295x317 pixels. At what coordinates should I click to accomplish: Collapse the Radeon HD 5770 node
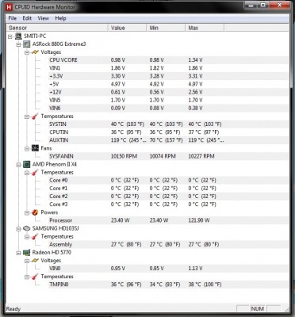point(18,253)
